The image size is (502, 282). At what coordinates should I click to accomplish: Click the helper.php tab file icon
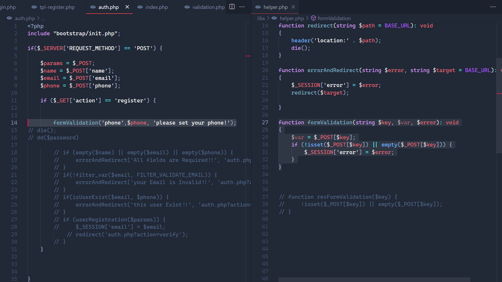pyautogui.click(x=258, y=7)
